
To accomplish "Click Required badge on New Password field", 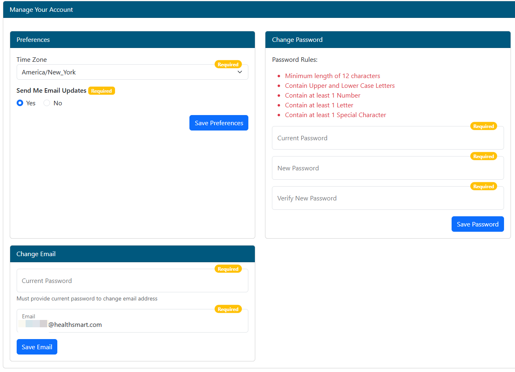I will [x=483, y=157].
